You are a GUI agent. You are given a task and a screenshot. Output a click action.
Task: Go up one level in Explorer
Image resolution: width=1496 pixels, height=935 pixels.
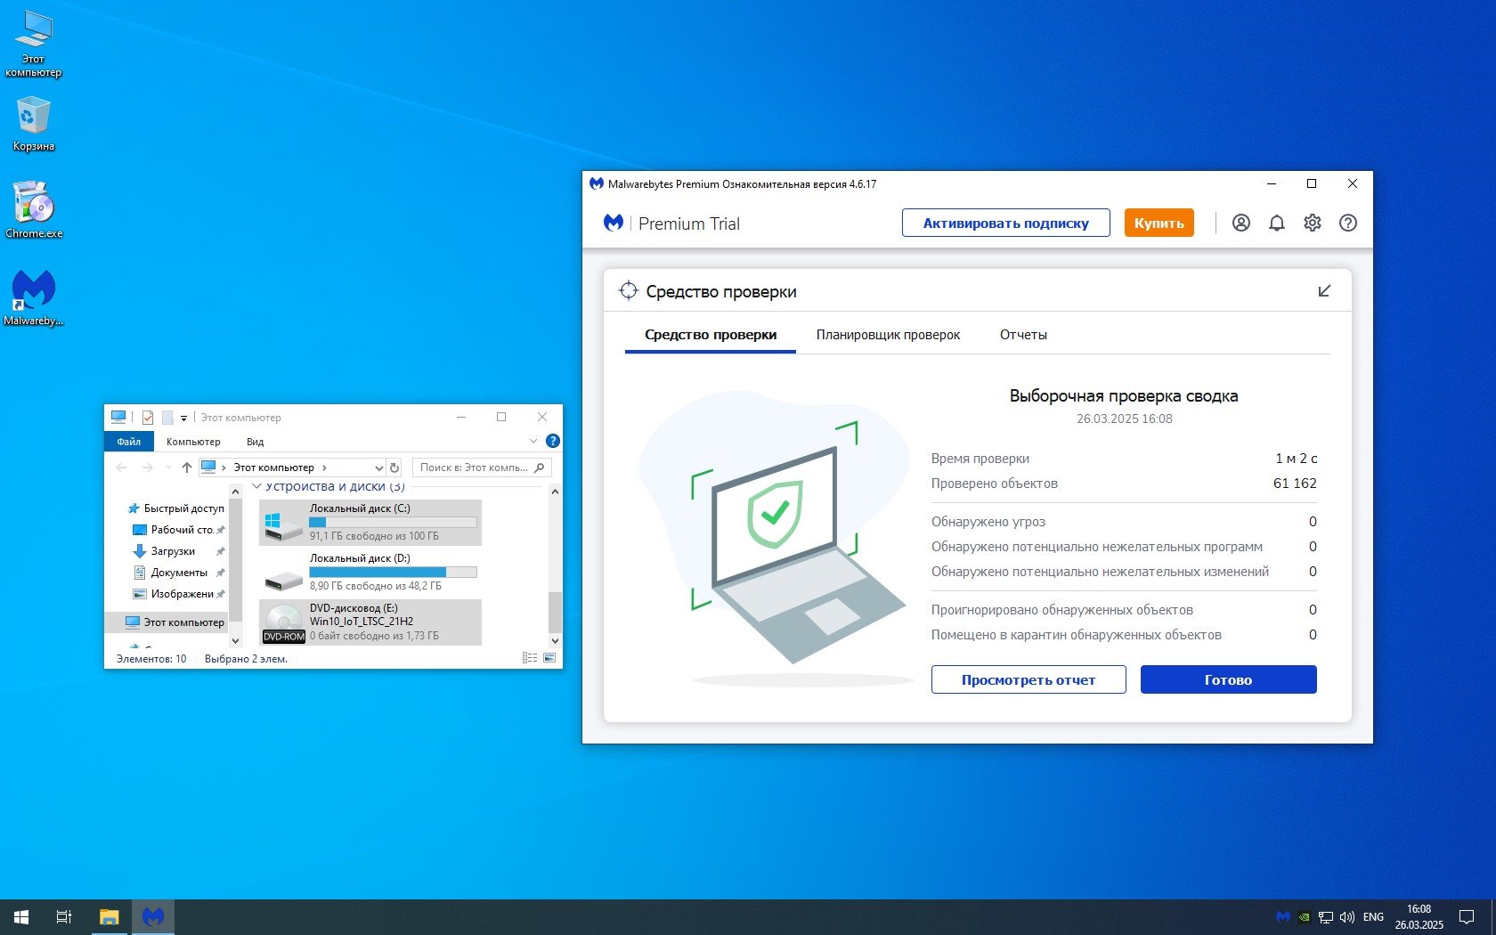pos(186,467)
